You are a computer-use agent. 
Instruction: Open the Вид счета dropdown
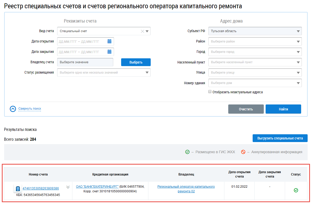pos(147,31)
